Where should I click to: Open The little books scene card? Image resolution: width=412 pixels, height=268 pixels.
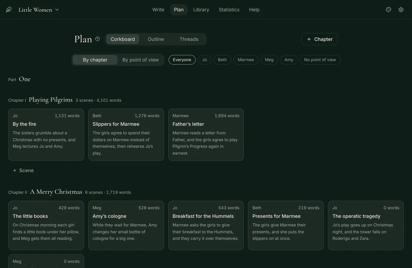pos(46,225)
